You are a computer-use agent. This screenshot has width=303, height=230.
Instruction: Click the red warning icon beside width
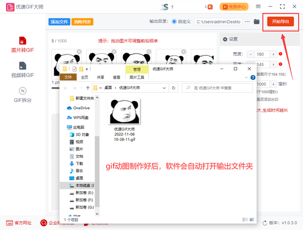281,54
